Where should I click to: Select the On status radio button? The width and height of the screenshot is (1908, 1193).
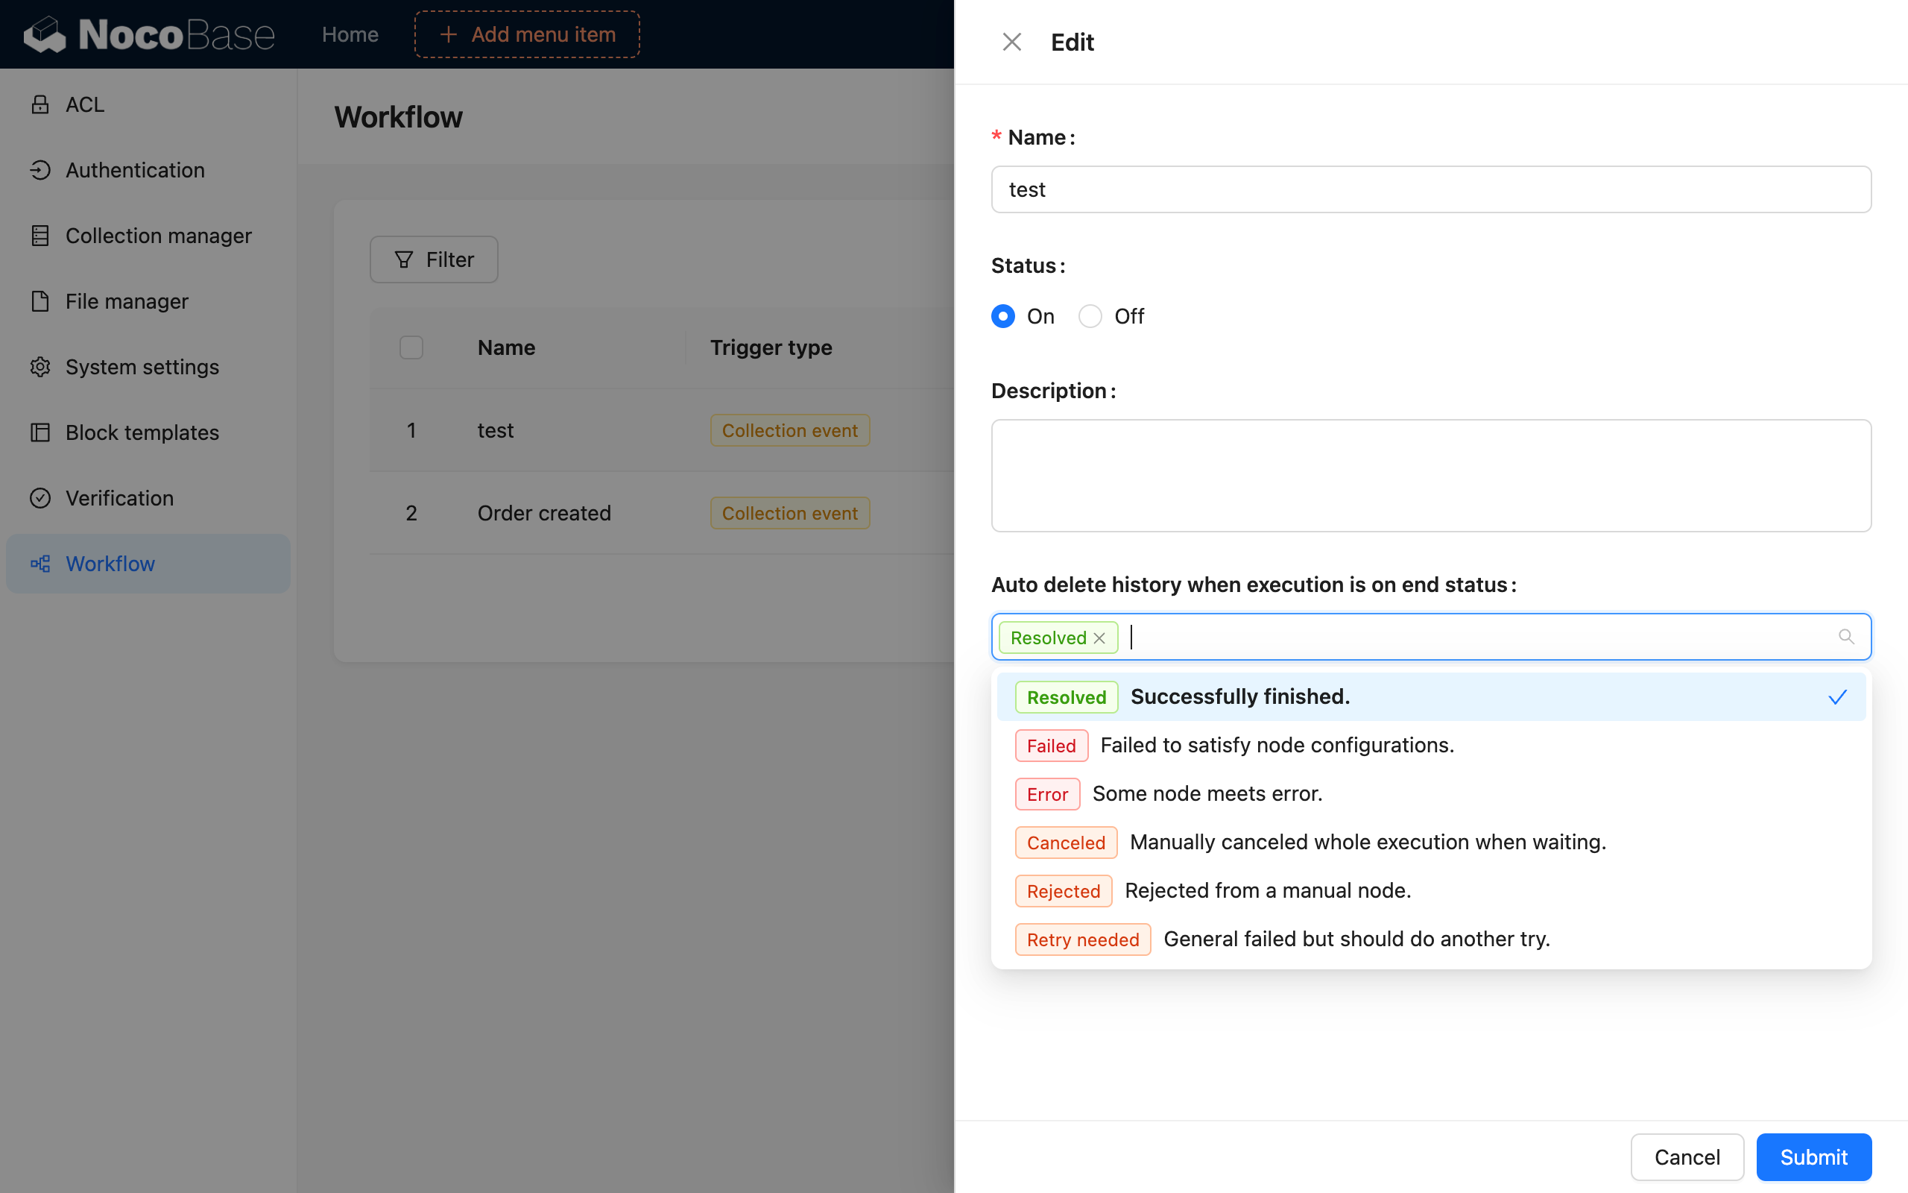pos(1002,315)
